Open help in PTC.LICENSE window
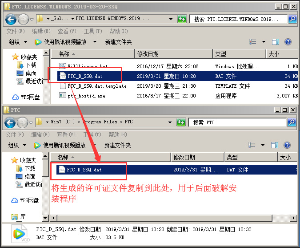Viewport: 300px width, 248px height. tap(288, 42)
